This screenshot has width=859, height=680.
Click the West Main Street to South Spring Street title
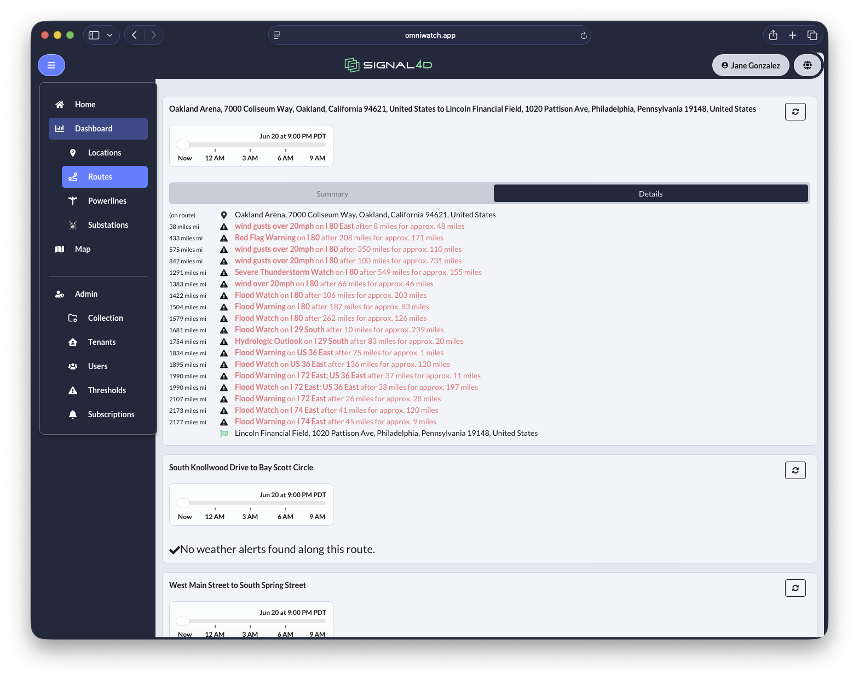pos(238,585)
